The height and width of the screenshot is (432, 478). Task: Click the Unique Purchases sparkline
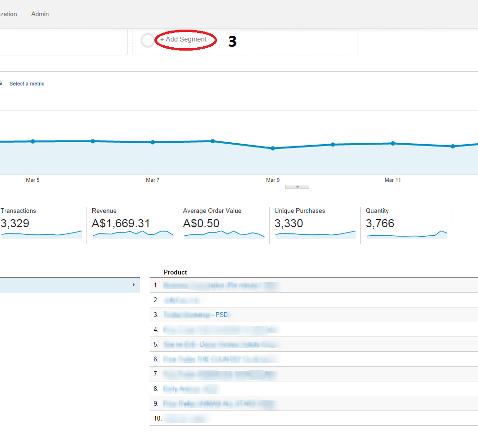[x=315, y=234]
